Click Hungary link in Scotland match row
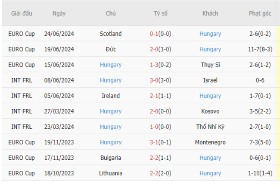Screen dimensions: 280x187 210,34
